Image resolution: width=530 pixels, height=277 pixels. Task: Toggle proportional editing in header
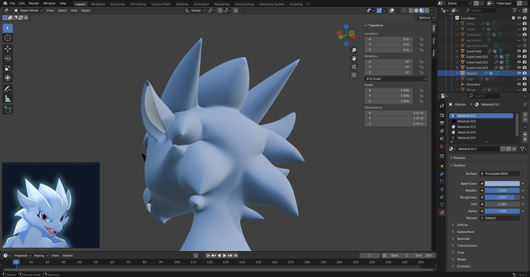coord(235,10)
